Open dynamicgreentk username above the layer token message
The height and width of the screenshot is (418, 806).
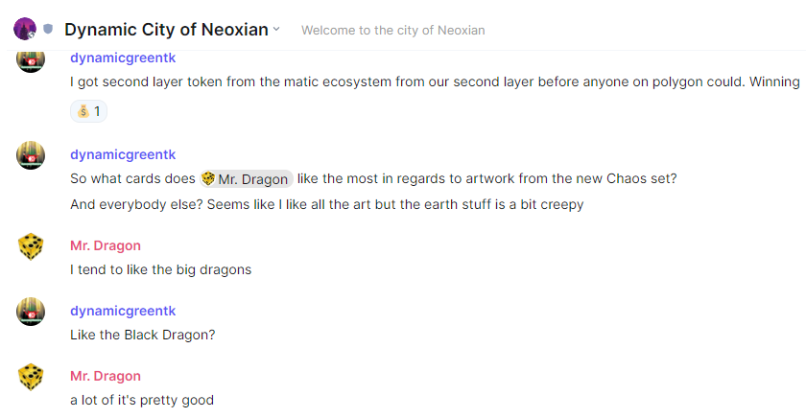[x=123, y=58]
